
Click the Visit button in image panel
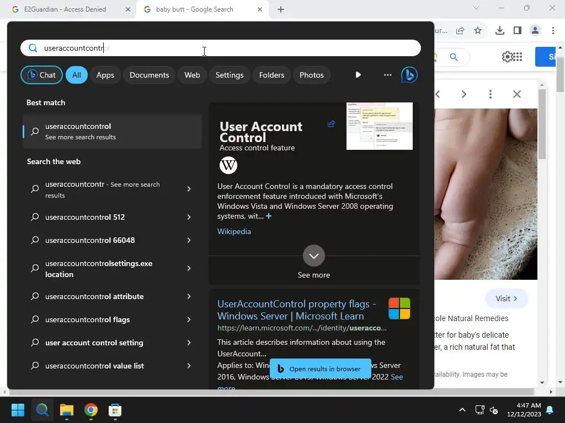pos(507,299)
